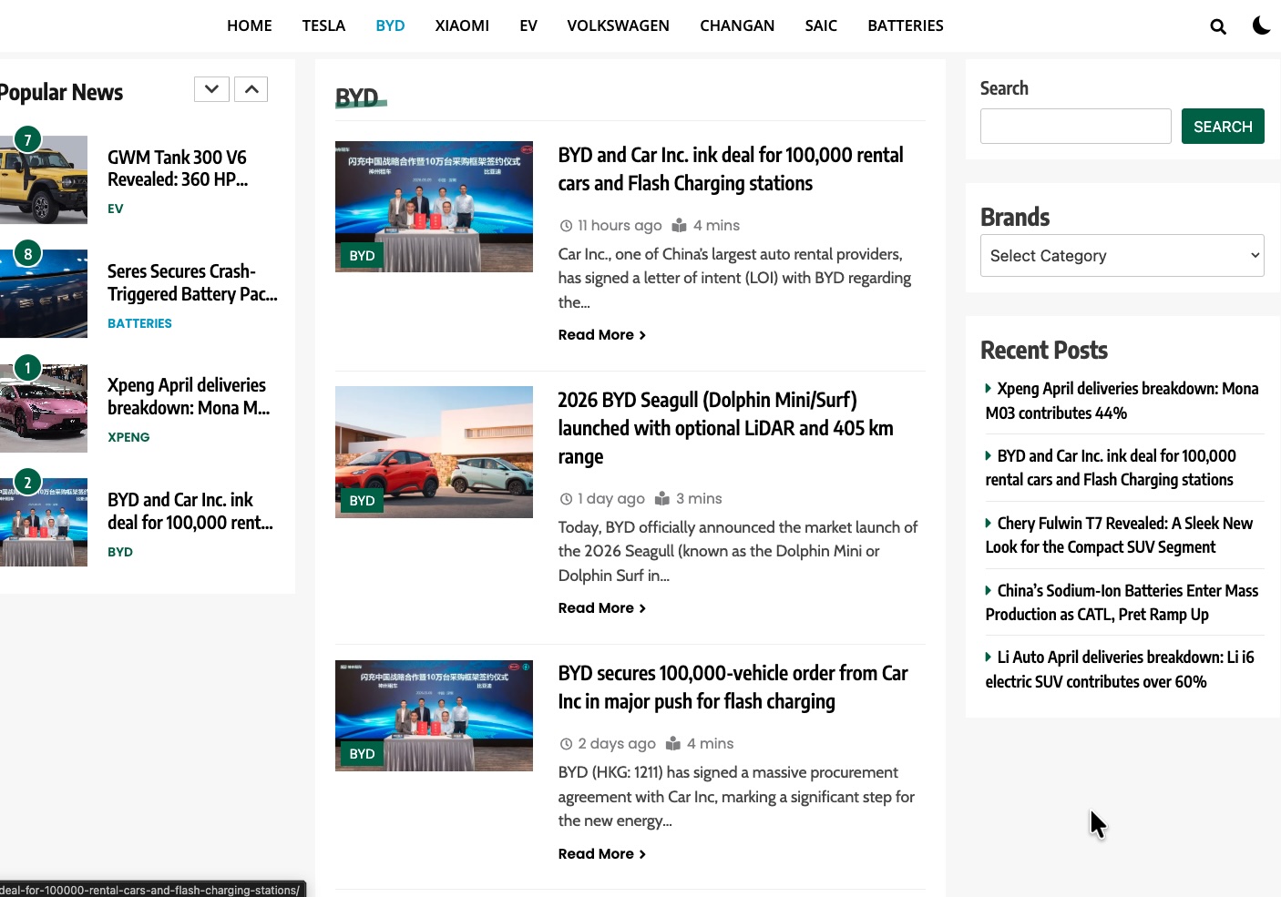Image resolution: width=1281 pixels, height=897 pixels.
Task: Open the search magnifier icon in header
Action: click(1218, 26)
